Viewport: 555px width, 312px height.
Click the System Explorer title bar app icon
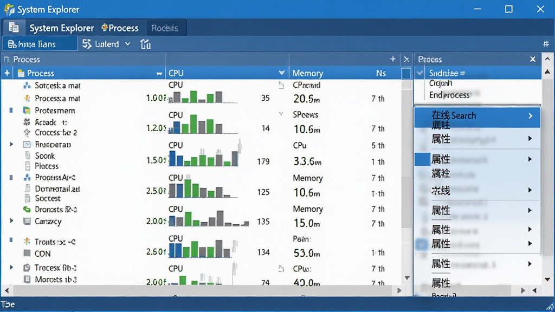pos(9,10)
